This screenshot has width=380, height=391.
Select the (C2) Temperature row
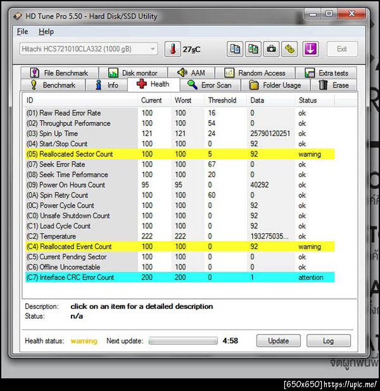[x=180, y=236]
